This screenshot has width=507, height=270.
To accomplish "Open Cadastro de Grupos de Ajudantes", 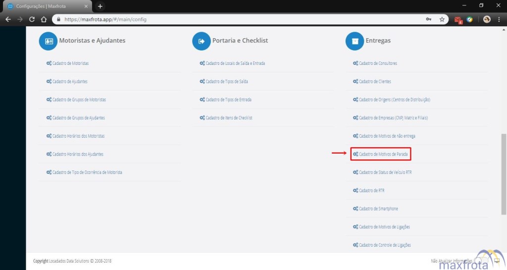I will tap(78, 118).
